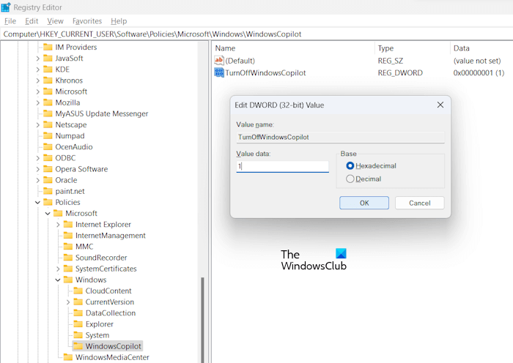Expand the CurrentVersion key chevron
This screenshot has height=363, width=513.
tap(68, 302)
